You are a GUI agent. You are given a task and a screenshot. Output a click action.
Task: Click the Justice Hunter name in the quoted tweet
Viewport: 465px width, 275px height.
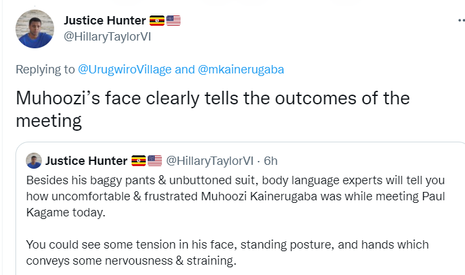(86, 160)
